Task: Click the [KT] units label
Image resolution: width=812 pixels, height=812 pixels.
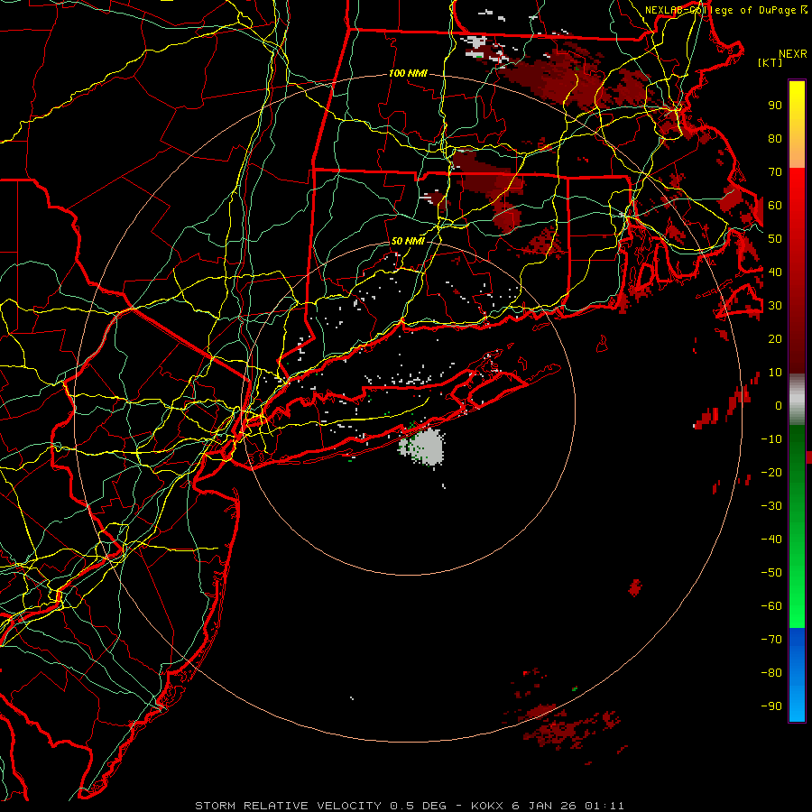Action: click(x=770, y=62)
